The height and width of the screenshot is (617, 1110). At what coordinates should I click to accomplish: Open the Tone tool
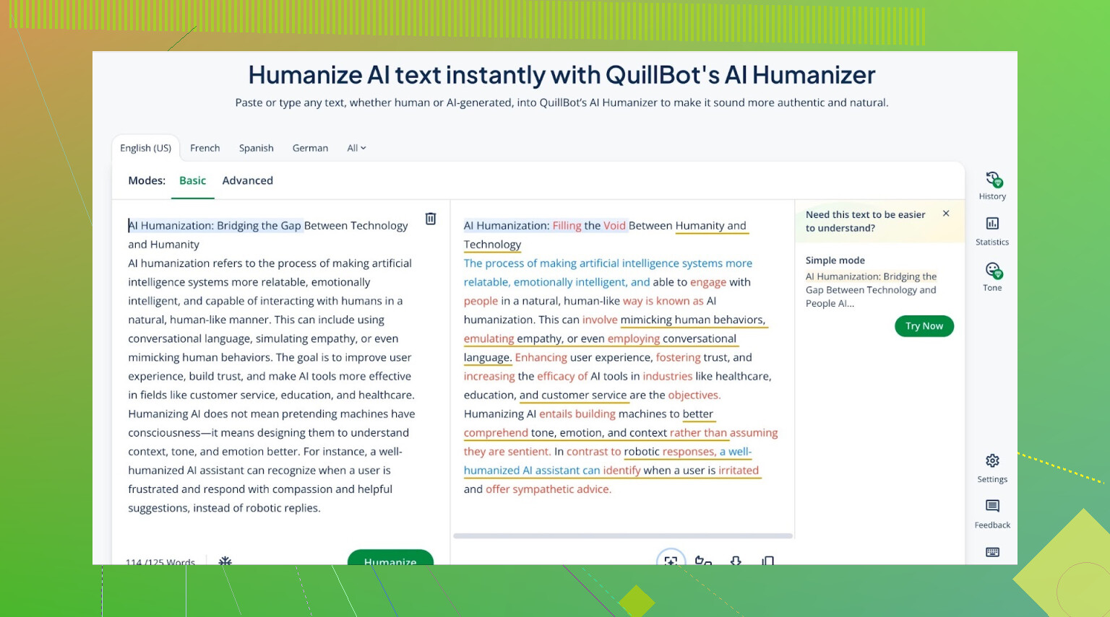pos(992,276)
